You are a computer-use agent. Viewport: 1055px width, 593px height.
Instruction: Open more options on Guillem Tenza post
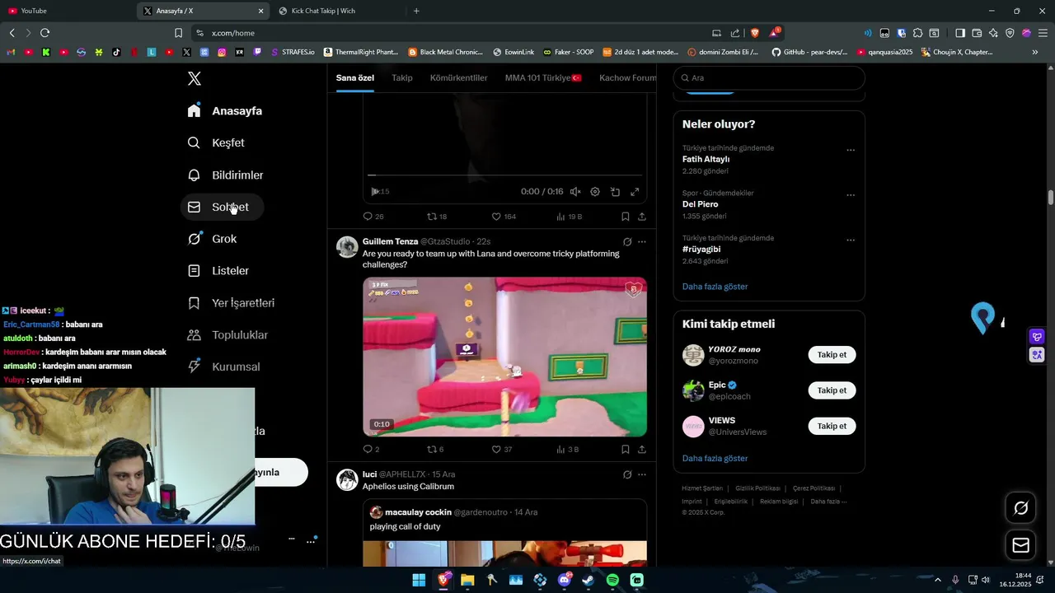click(x=642, y=242)
